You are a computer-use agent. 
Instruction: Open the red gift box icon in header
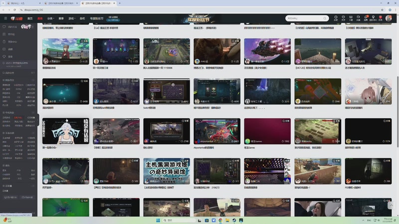coord(381,18)
